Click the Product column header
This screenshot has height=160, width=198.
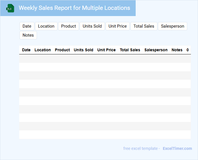[x=62, y=50]
